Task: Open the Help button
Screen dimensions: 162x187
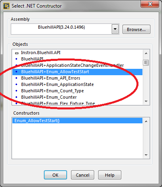Action: [x=110, y=175]
